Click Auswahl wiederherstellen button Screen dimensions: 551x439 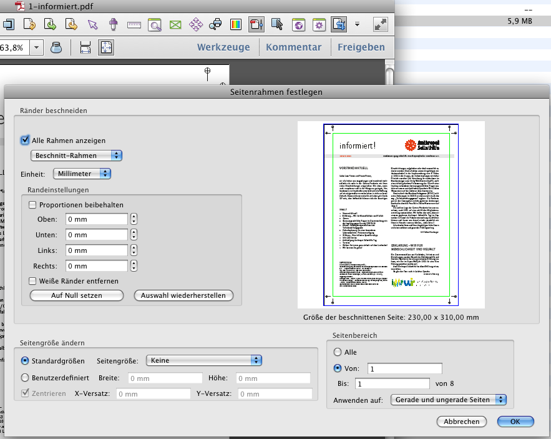click(183, 295)
